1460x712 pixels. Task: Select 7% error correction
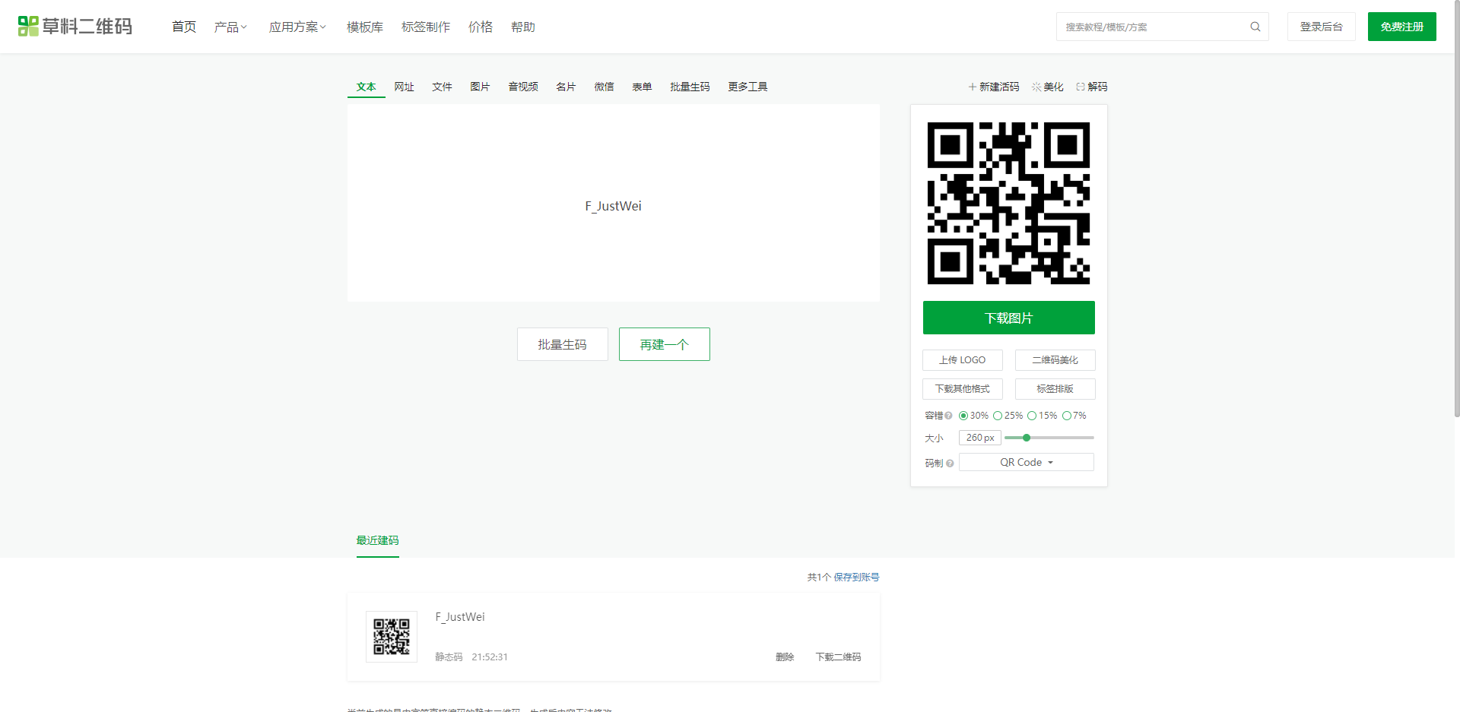[x=1067, y=416]
